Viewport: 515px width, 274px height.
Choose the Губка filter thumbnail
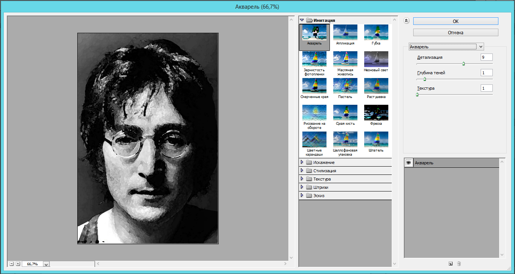376,35
